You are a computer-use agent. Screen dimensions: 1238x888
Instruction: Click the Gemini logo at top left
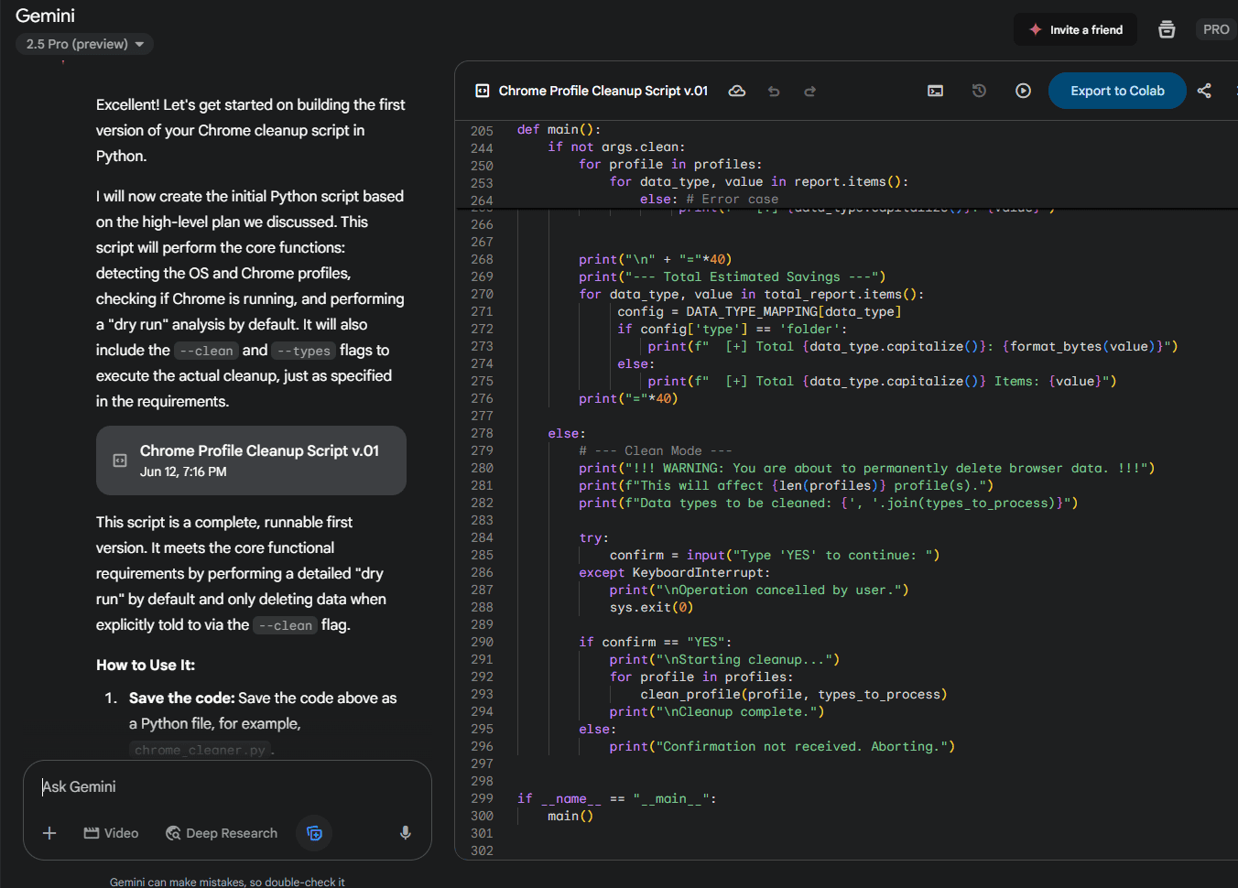(45, 16)
